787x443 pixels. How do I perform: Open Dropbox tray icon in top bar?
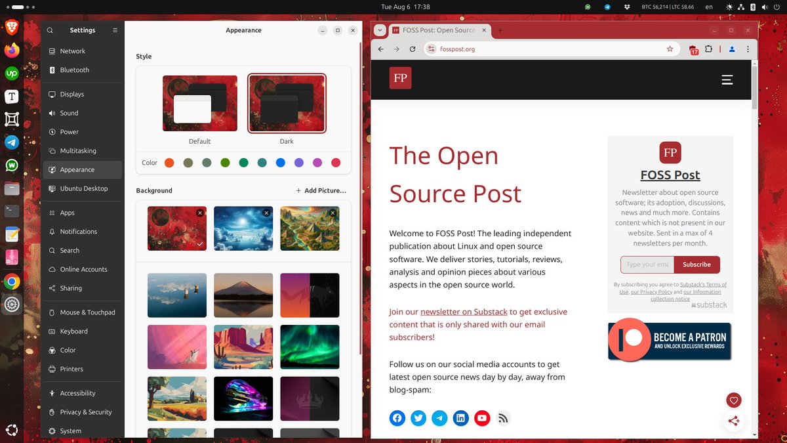(627, 7)
